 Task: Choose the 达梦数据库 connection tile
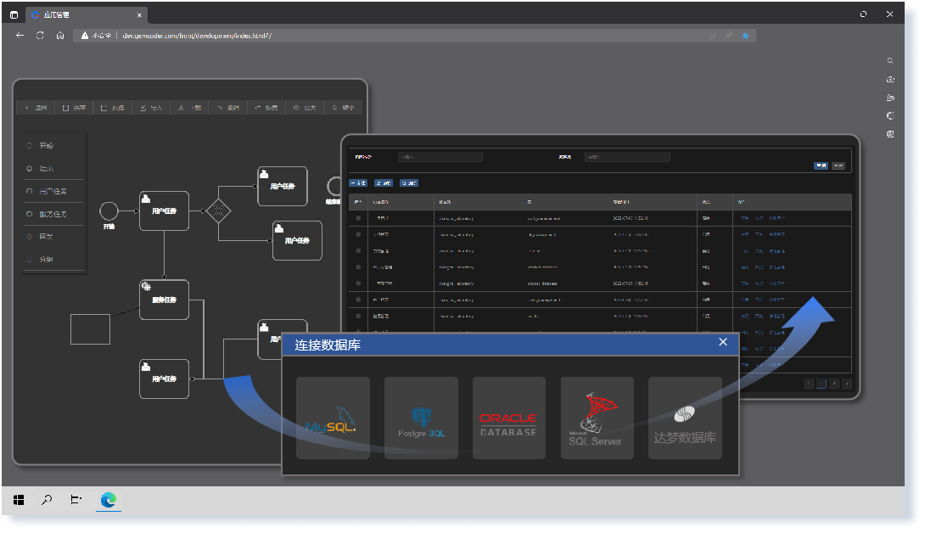685,418
